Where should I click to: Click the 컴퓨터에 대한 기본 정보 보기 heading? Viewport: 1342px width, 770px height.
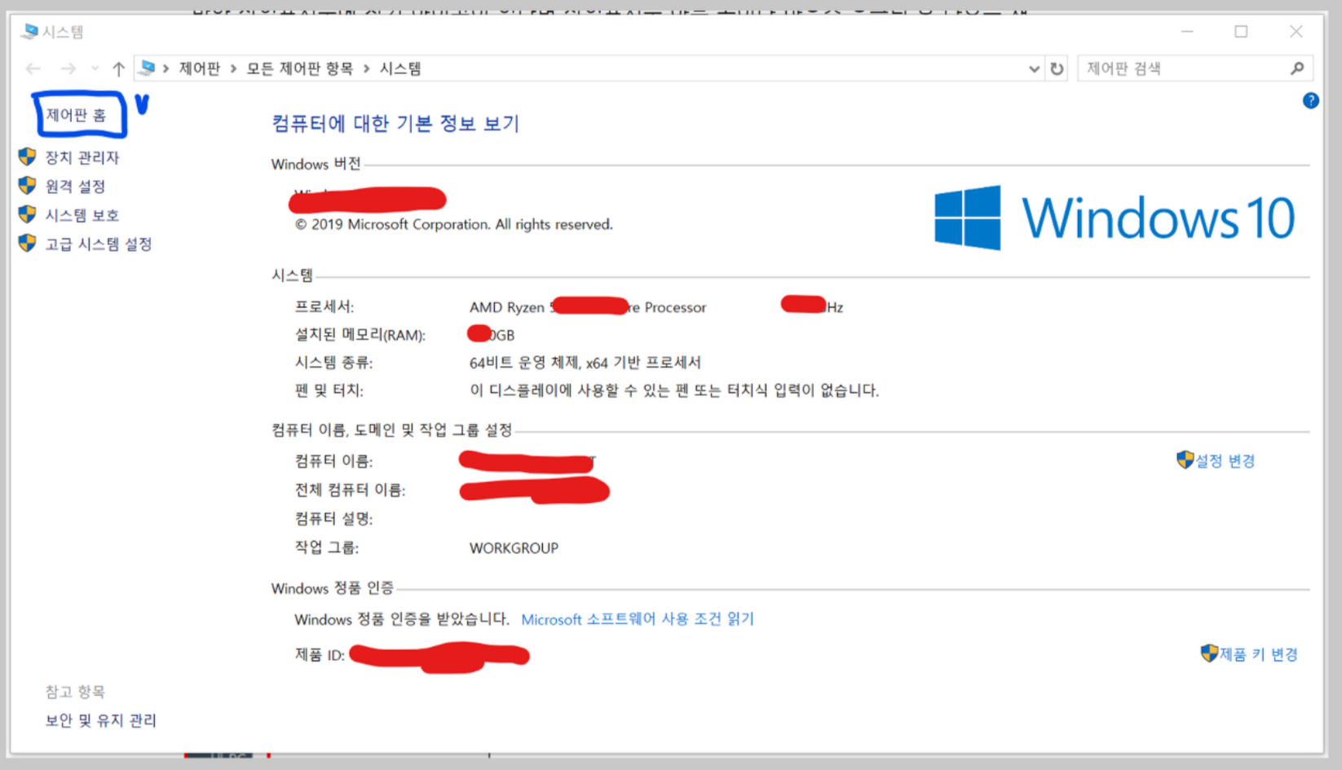point(395,123)
